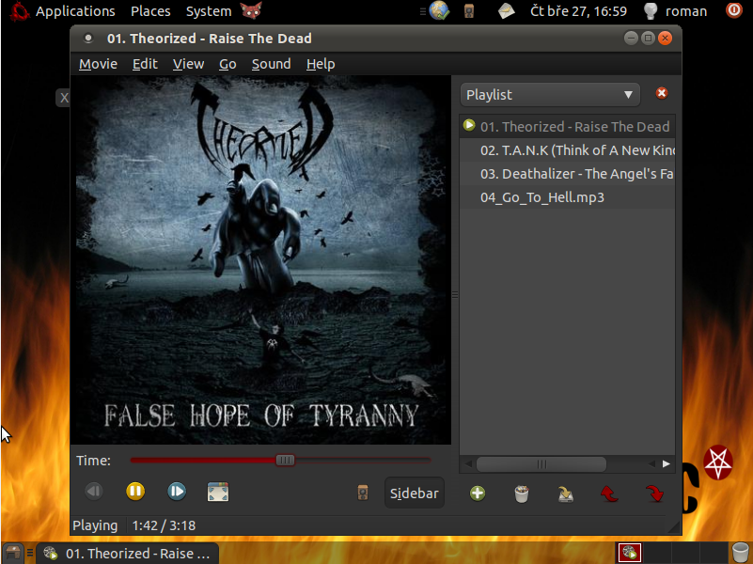The width and height of the screenshot is (753, 564).
Task: Open the Playlist dropdown selector
Action: 550,95
